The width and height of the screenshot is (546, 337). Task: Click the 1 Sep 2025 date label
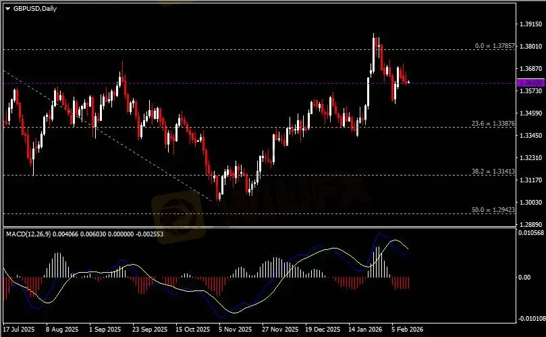click(105, 330)
